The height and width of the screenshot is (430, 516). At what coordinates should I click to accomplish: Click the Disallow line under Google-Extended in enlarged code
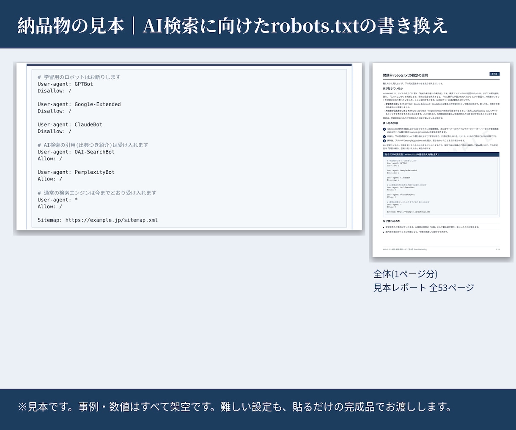(x=55, y=111)
